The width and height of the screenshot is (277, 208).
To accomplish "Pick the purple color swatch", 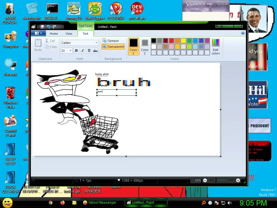I will click(x=207, y=41).
